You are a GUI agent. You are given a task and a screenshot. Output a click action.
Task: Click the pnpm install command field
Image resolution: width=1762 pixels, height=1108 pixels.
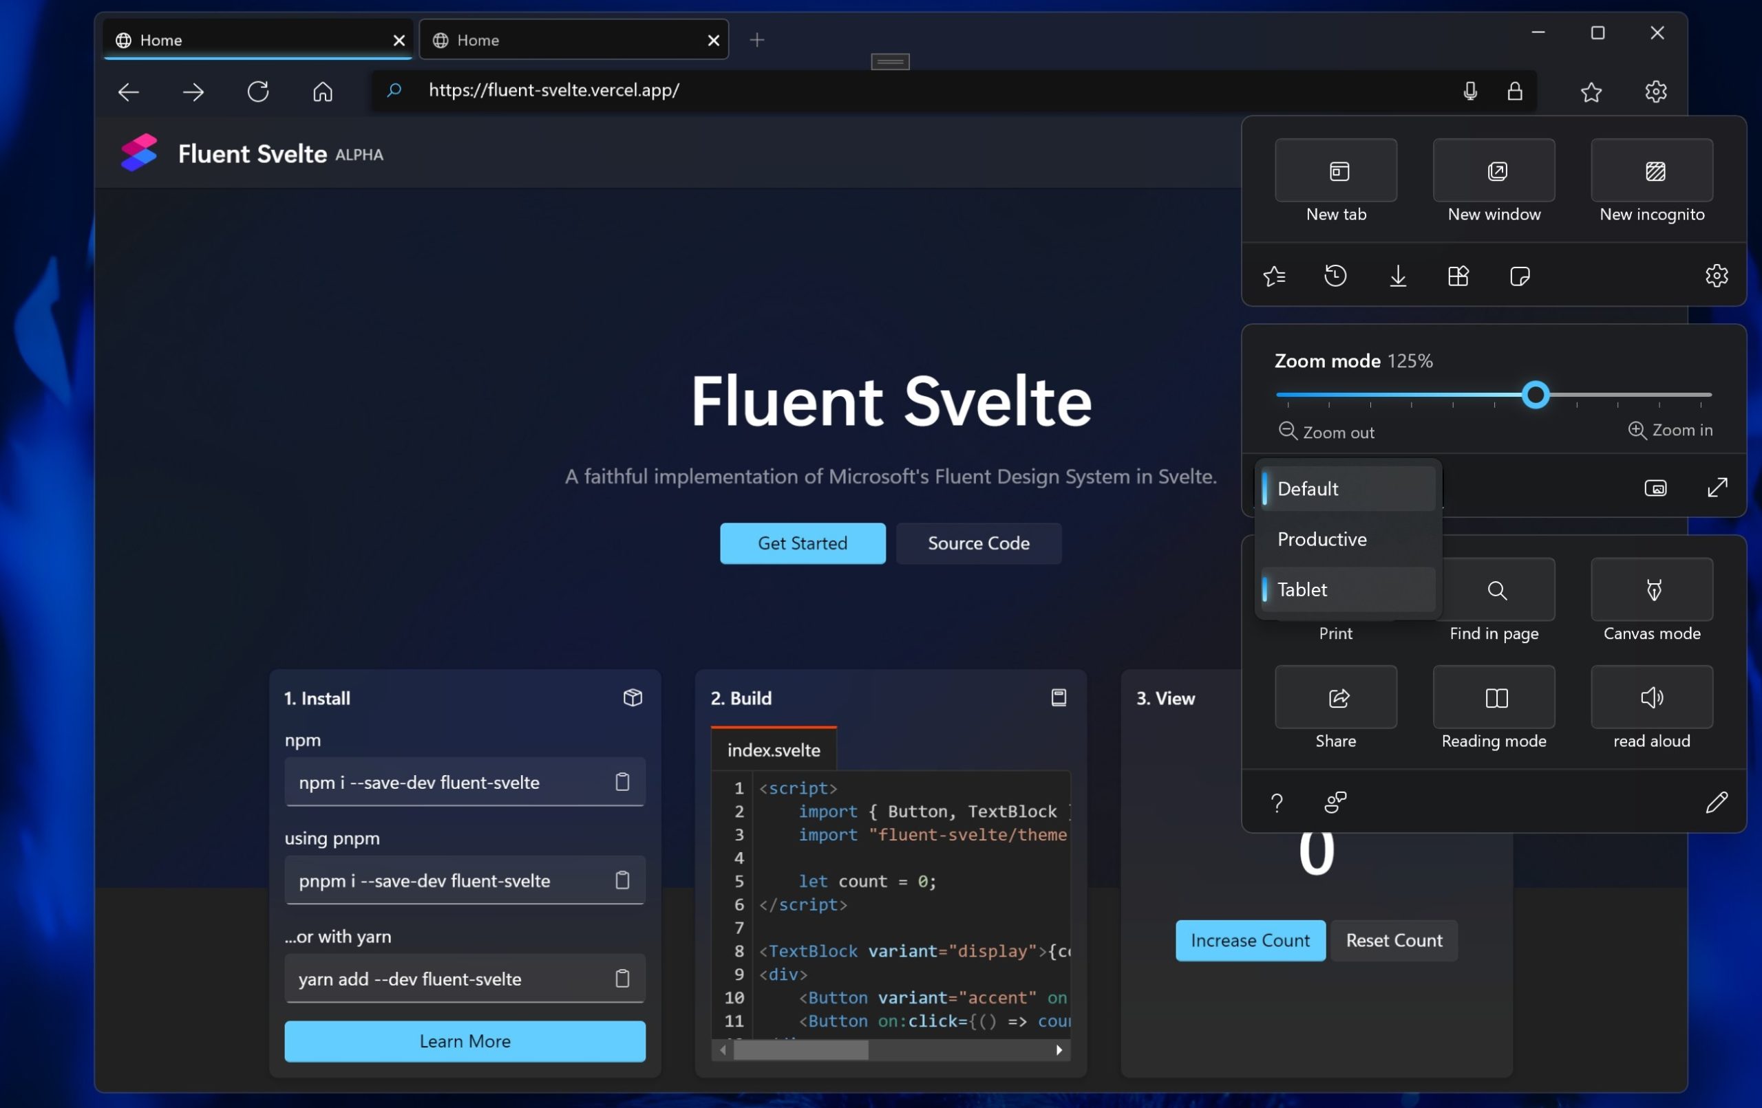[x=465, y=880]
